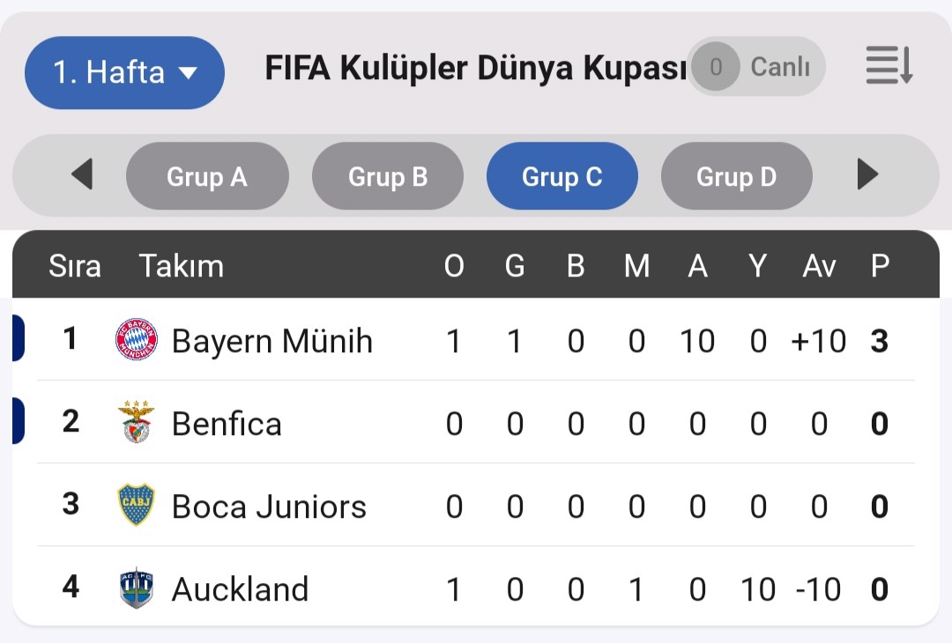
Task: Switch to the Grup B tab
Action: (x=388, y=176)
